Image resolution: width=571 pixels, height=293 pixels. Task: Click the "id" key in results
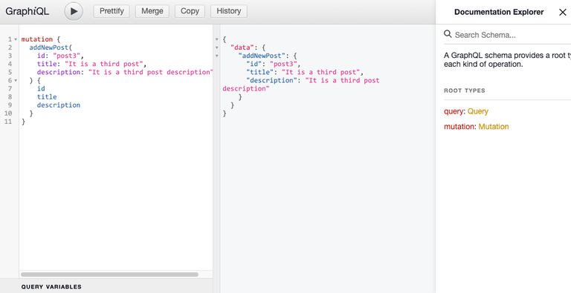254,64
